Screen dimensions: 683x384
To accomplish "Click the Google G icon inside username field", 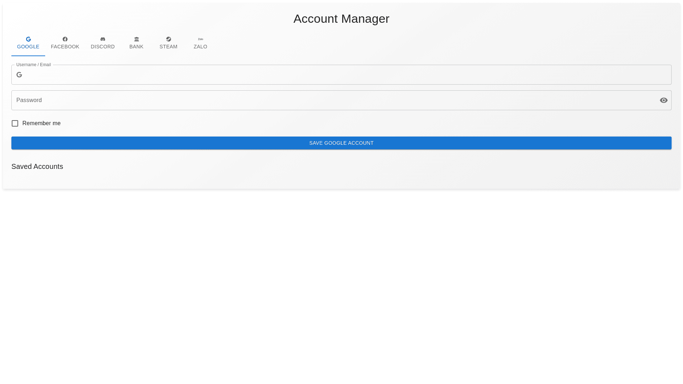I will point(19,75).
